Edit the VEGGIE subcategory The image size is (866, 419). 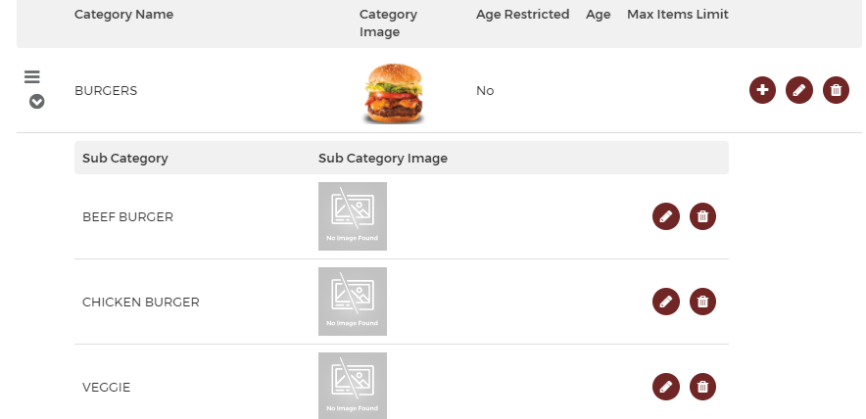pos(666,387)
